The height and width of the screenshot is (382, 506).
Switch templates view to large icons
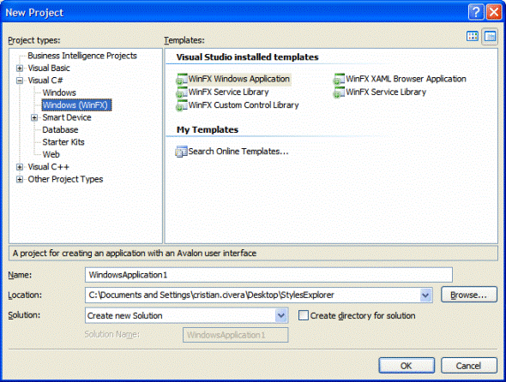coord(473,37)
